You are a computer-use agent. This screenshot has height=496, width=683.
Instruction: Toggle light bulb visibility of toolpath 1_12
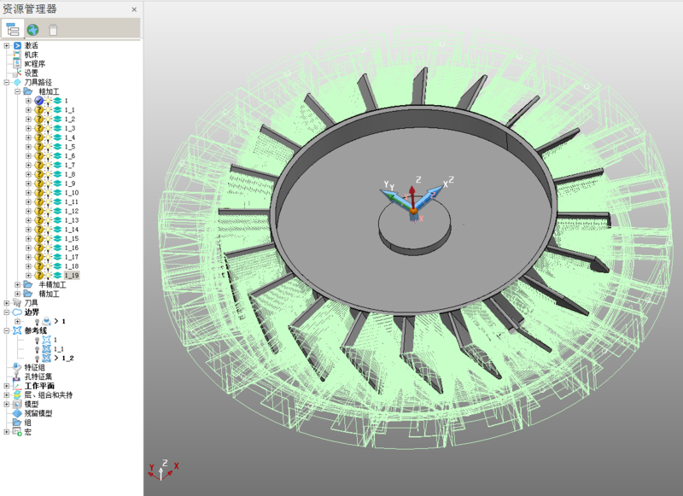49,211
